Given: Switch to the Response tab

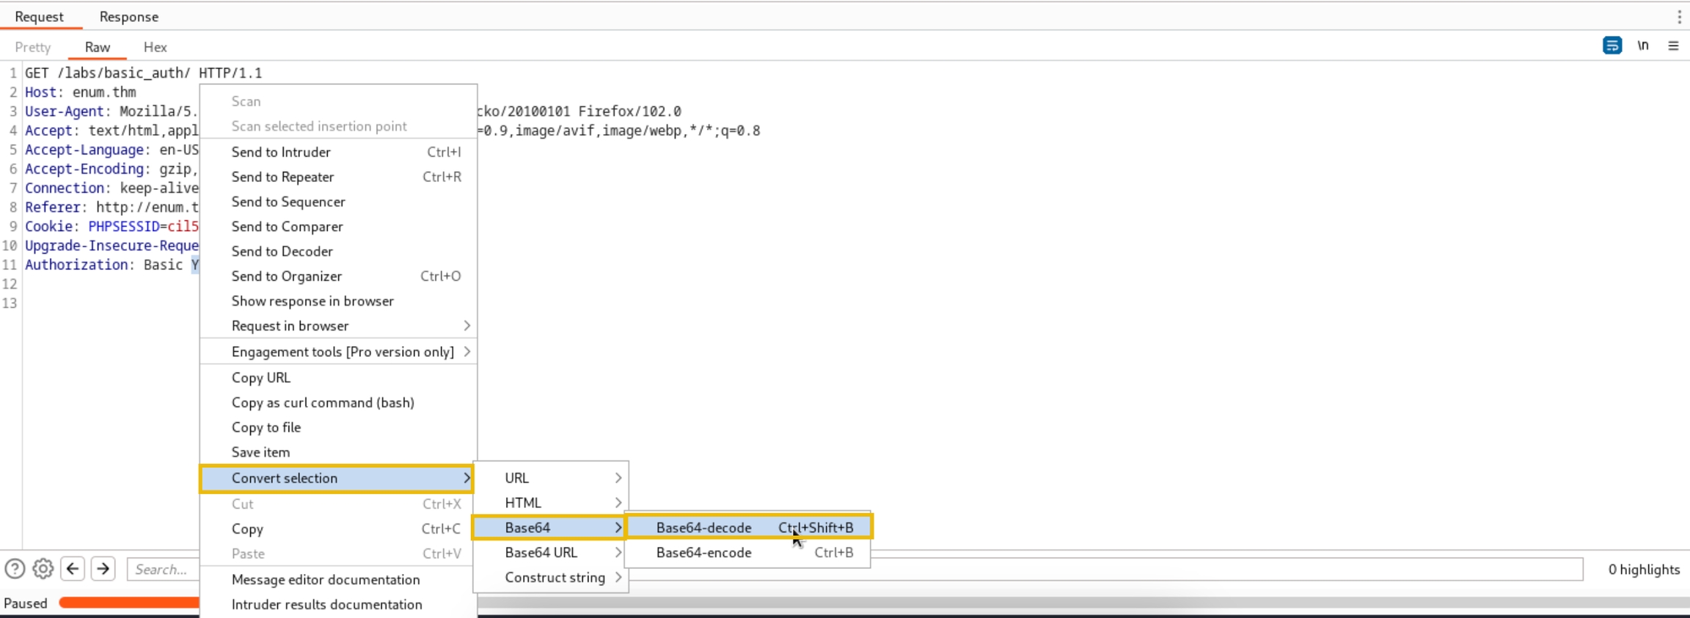Looking at the screenshot, I should tap(128, 16).
